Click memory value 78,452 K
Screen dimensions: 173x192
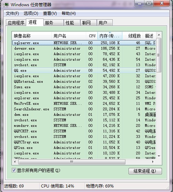coord(111,54)
